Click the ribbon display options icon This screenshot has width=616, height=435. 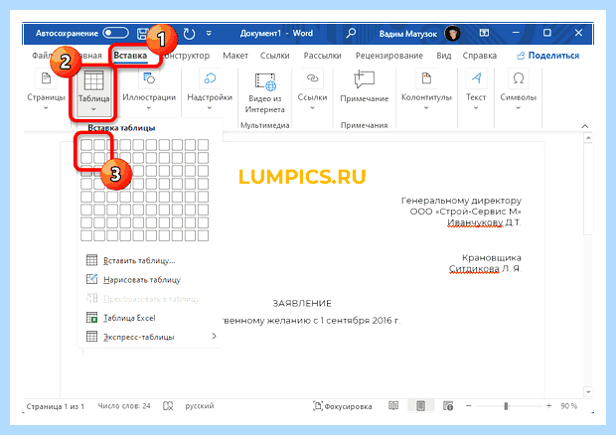(x=484, y=33)
